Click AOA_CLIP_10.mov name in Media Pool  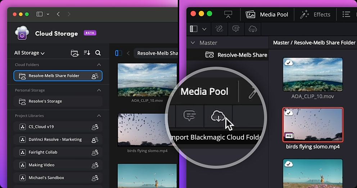pos(313,97)
